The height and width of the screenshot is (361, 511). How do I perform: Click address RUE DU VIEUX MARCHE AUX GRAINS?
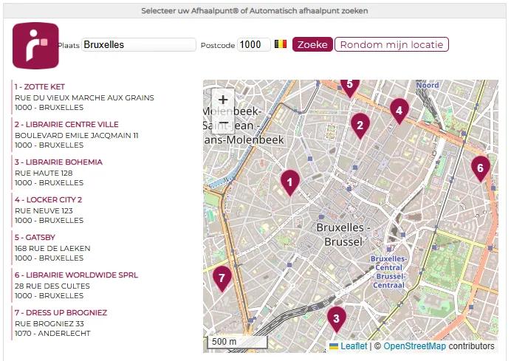pyautogui.click(x=84, y=97)
